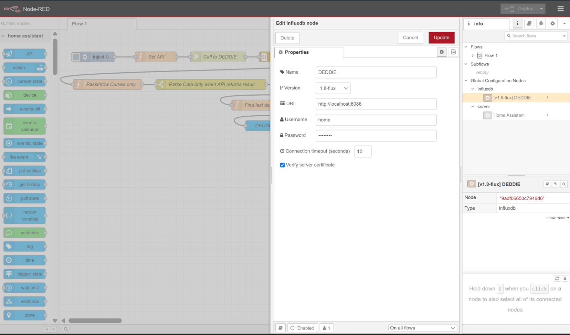Select the sentence palette node
Screen dimensions: 570x335
coord(25,233)
